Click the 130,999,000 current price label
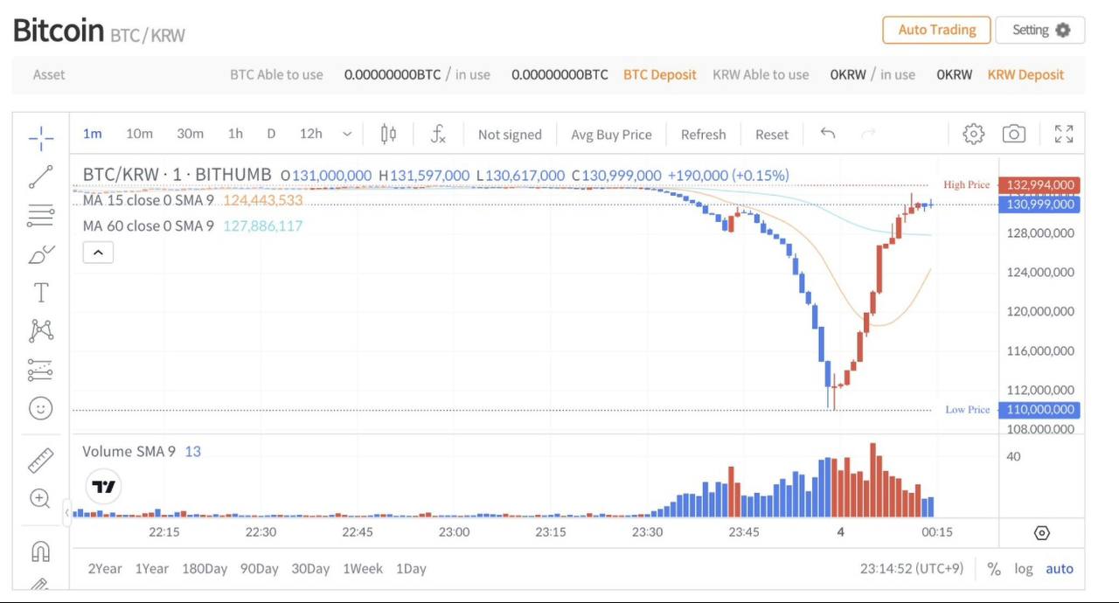The image size is (1119, 603). click(x=1039, y=204)
